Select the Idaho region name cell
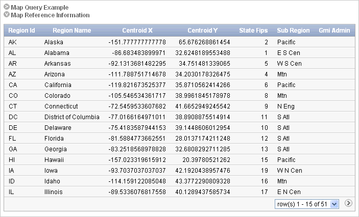359x217 pixels. (x=52, y=181)
